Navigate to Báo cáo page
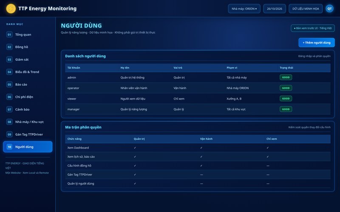The height and width of the screenshot is (212, 340). coord(28,84)
